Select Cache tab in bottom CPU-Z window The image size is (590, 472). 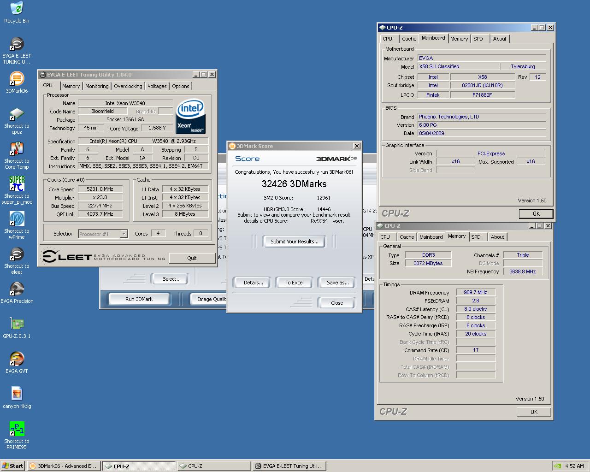pos(407,237)
